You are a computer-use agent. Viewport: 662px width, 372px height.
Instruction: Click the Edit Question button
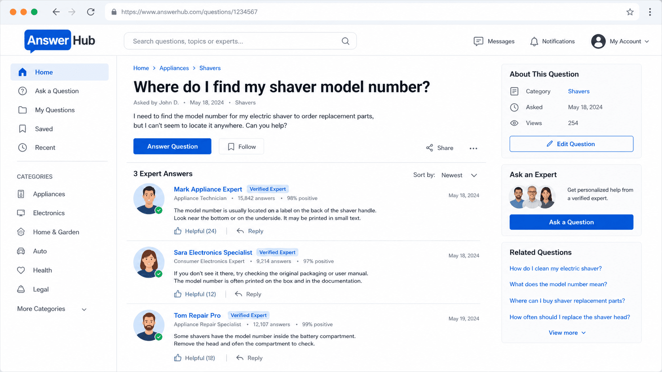coord(571,144)
